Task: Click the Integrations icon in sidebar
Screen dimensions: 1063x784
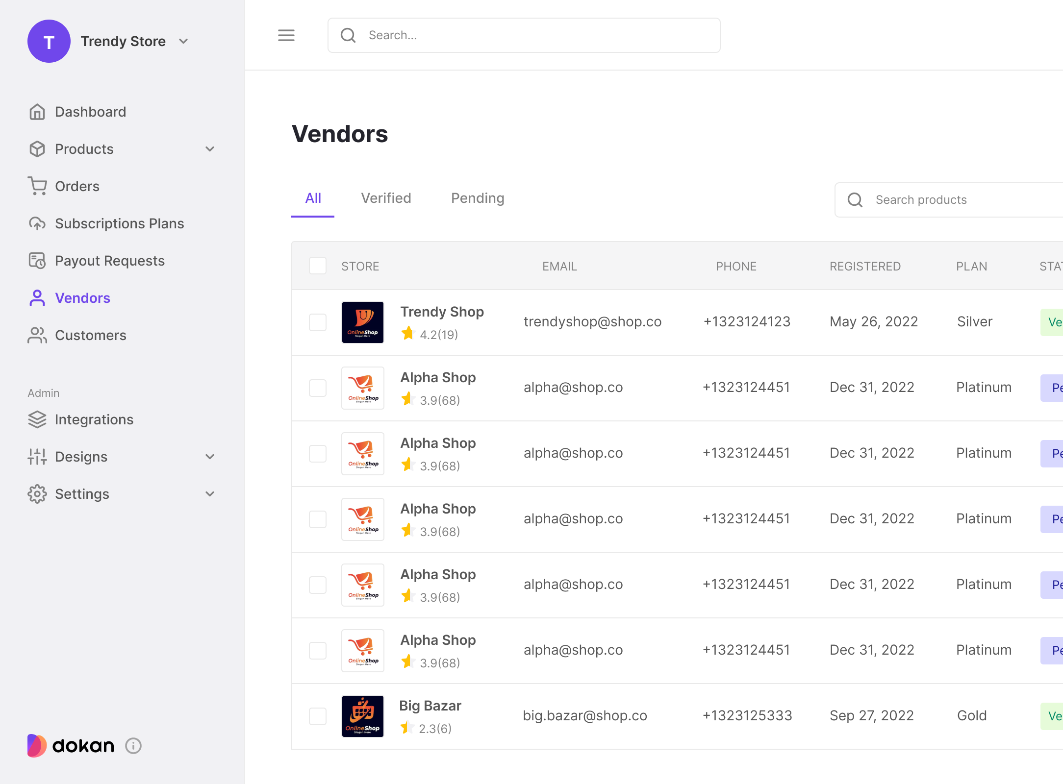Action: coord(38,419)
